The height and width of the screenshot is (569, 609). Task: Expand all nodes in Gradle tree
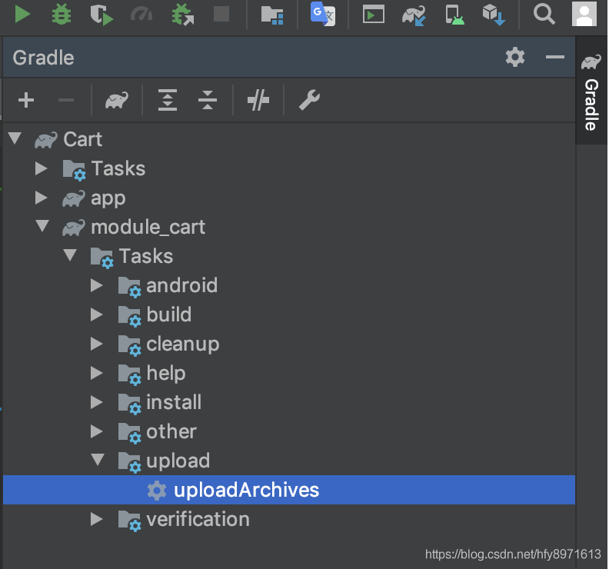click(x=168, y=100)
